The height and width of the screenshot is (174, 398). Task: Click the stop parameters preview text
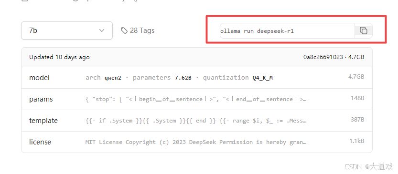196,99
